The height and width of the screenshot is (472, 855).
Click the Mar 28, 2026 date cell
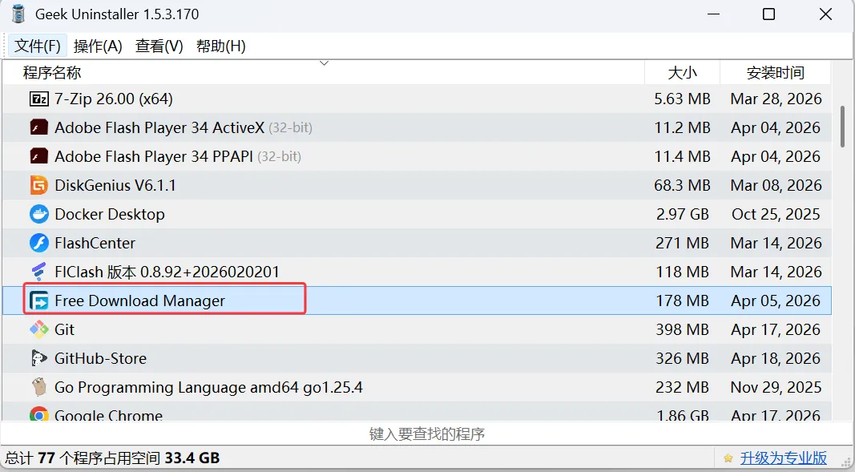coord(776,99)
